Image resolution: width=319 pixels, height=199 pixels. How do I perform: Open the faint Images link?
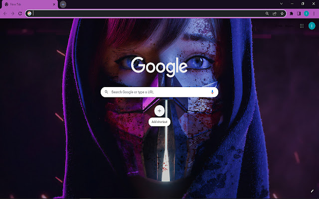290,26
